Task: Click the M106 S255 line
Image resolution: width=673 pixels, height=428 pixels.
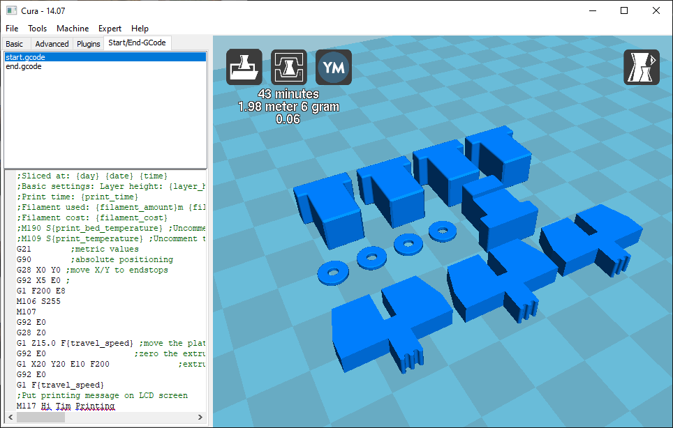Action: [38, 301]
